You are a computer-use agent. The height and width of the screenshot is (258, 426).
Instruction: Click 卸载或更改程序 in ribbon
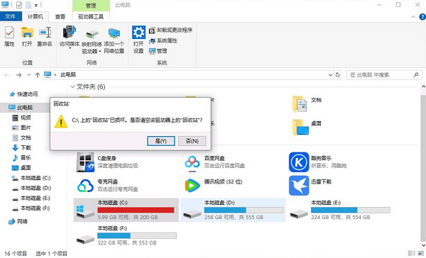point(170,30)
